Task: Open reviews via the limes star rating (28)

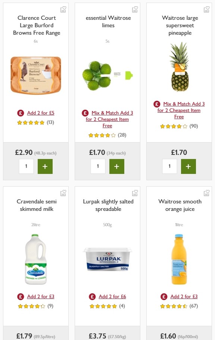Action: (x=107, y=135)
